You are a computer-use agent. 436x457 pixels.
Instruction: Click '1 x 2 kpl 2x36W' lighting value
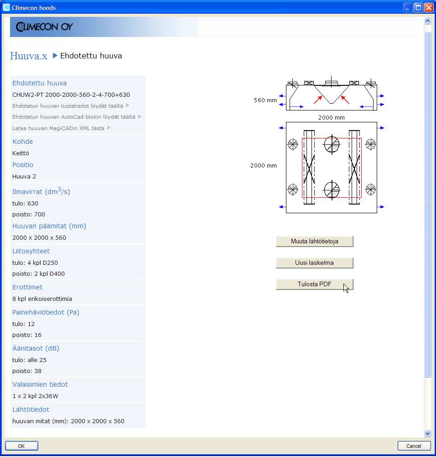pyautogui.click(x=35, y=396)
